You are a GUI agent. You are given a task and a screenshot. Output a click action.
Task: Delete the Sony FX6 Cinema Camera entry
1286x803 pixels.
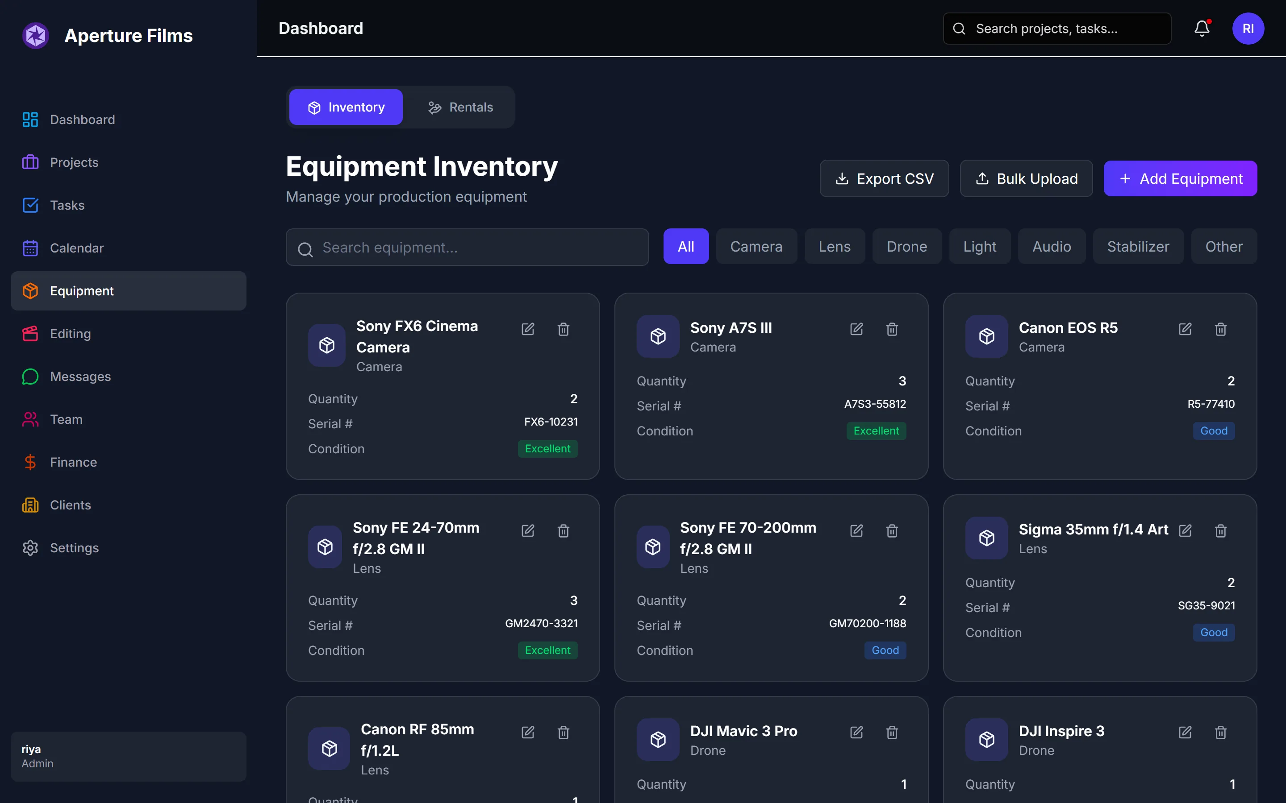coord(563,329)
